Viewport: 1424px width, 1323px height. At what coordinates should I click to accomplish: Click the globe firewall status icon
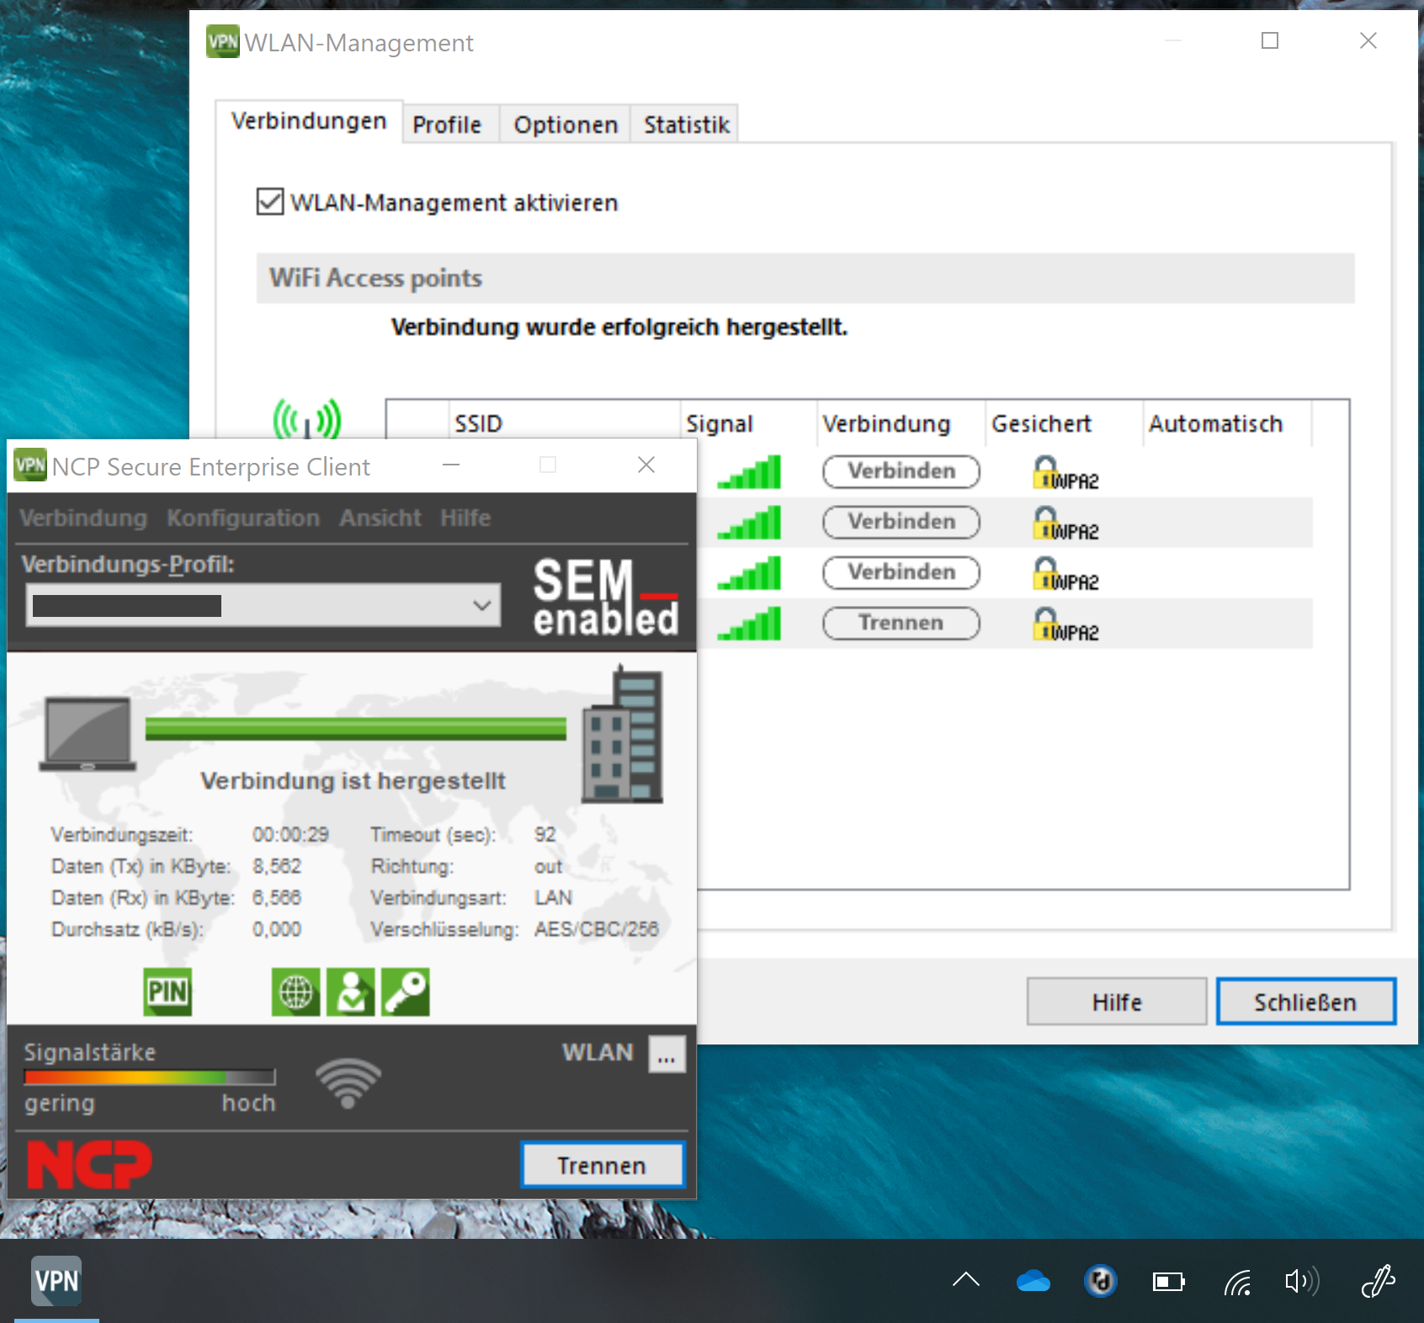(x=295, y=992)
